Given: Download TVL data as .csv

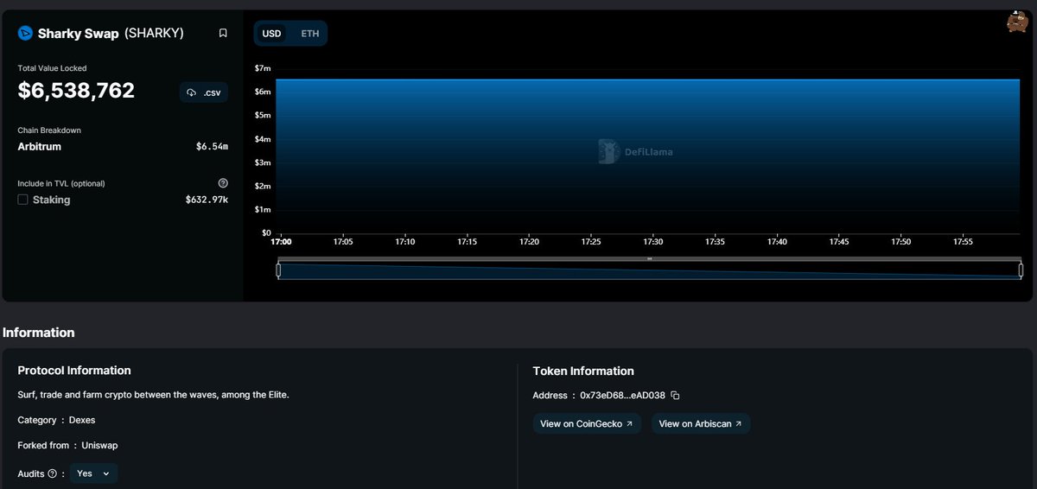Looking at the screenshot, I should point(204,92).
